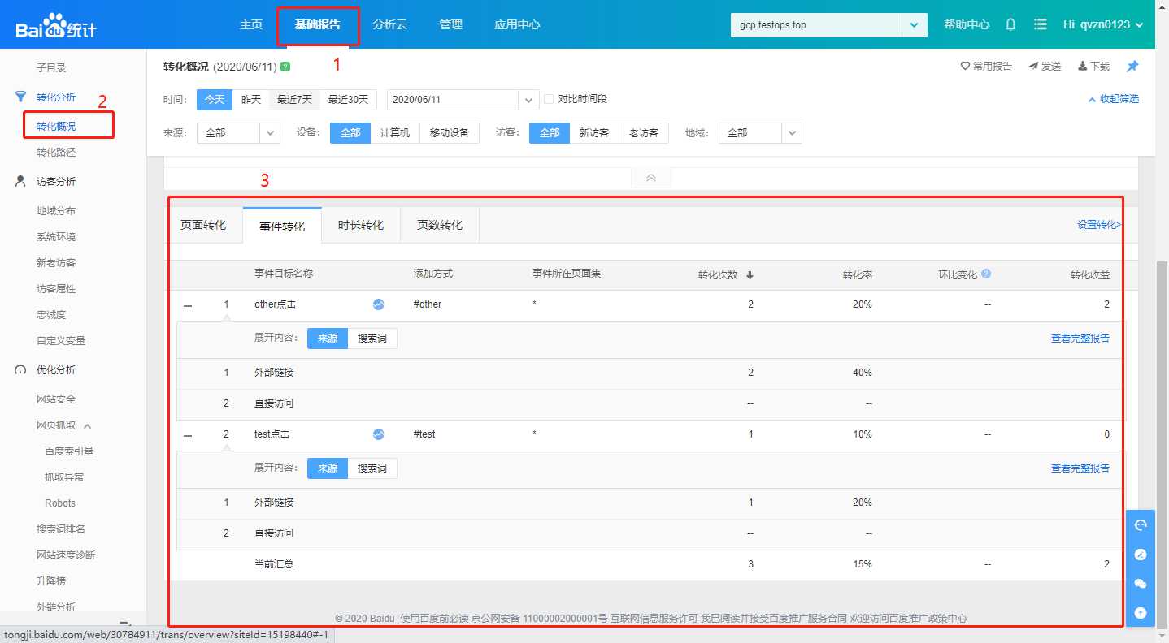Viewport: 1169px width, 643px height.
Task: Click 常用报告 heart favorite
Action: pyautogui.click(x=986, y=67)
